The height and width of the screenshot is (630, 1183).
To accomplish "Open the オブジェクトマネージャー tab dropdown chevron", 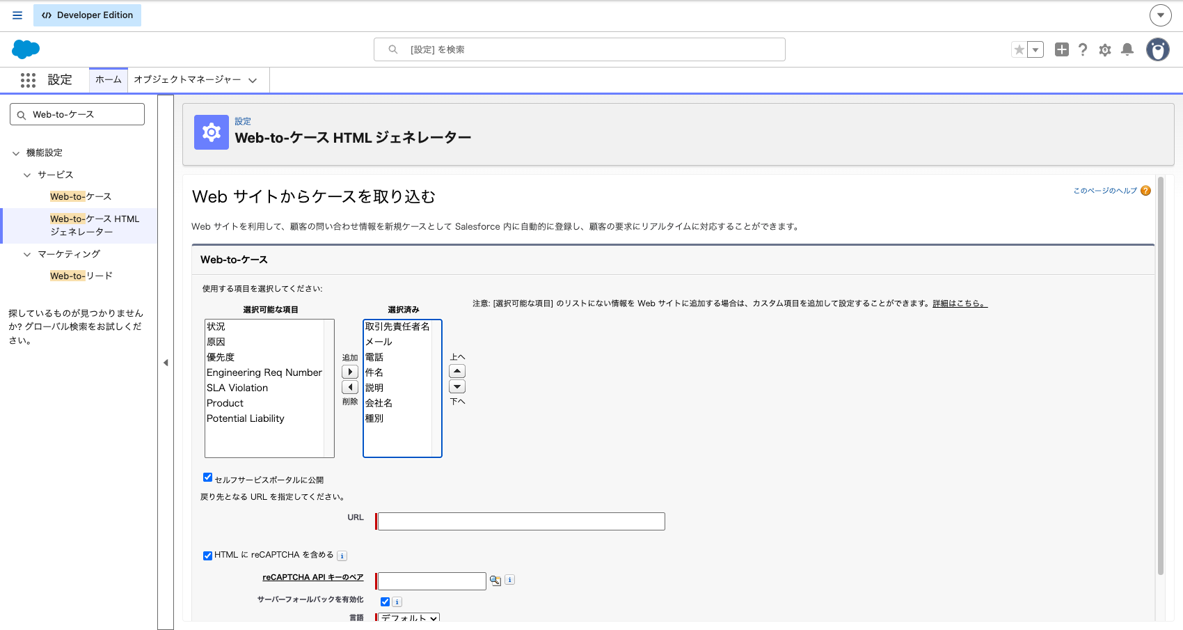I will pos(253,81).
